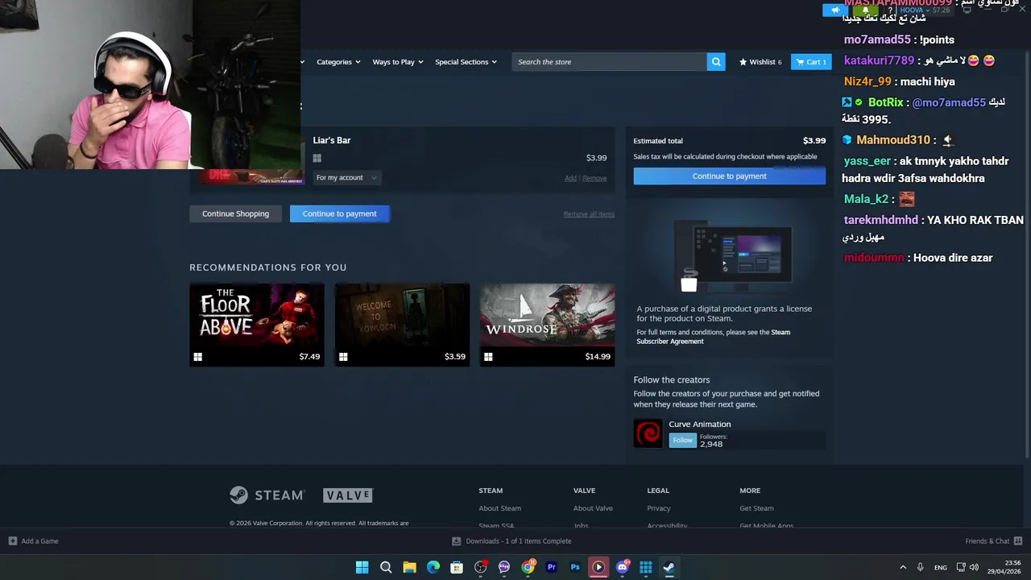Open Windows taskbar search

click(x=386, y=567)
